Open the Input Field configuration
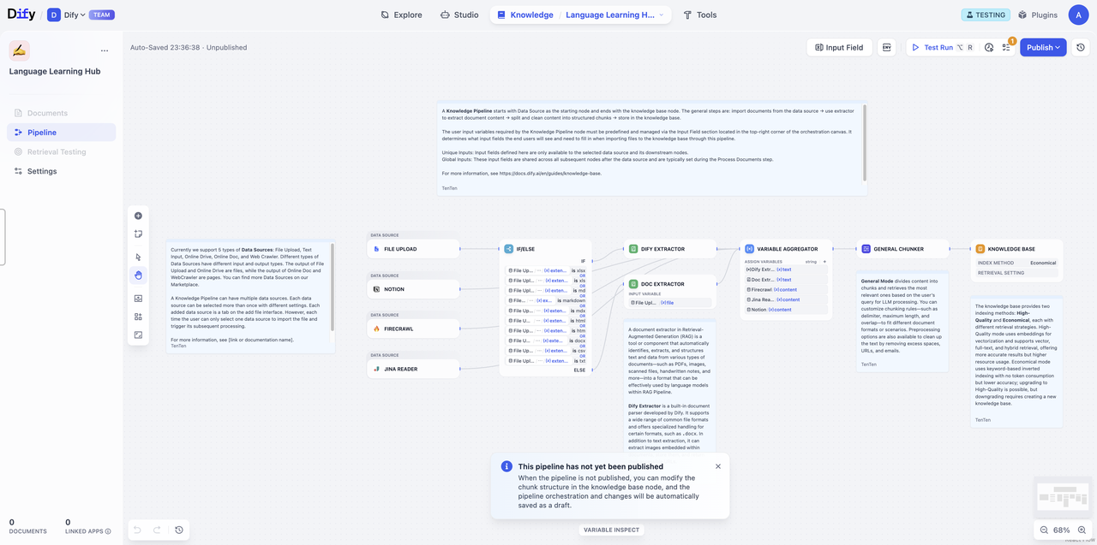 [x=839, y=47]
